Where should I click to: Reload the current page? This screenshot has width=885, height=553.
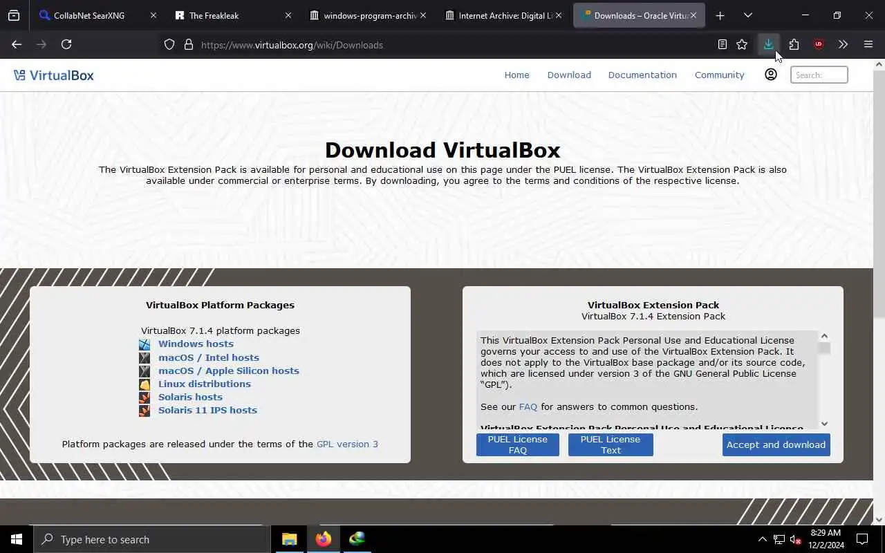pyautogui.click(x=66, y=44)
